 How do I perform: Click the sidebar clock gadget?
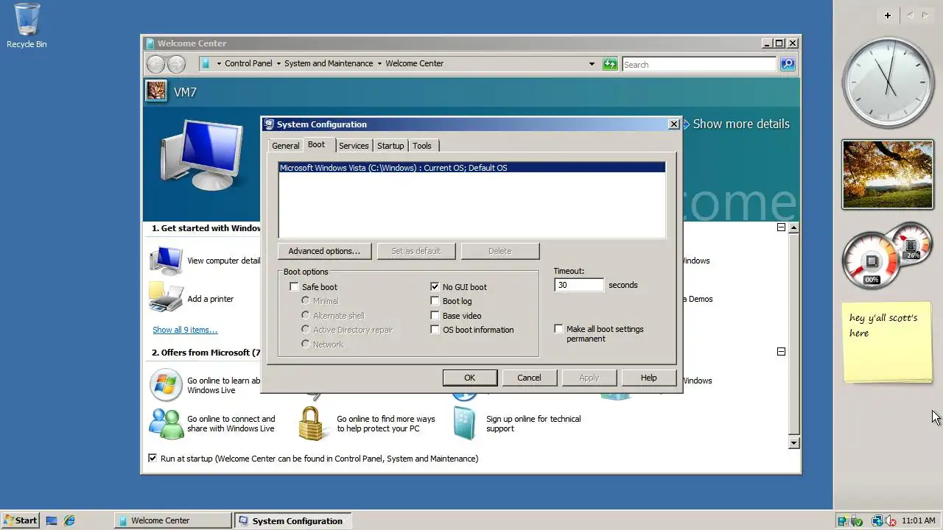(888, 81)
